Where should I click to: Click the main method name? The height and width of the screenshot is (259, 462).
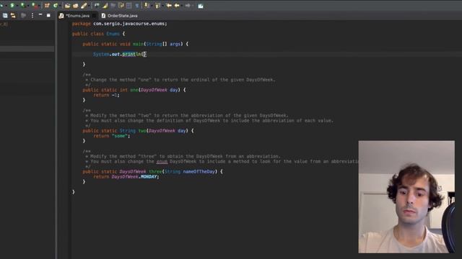coord(138,44)
